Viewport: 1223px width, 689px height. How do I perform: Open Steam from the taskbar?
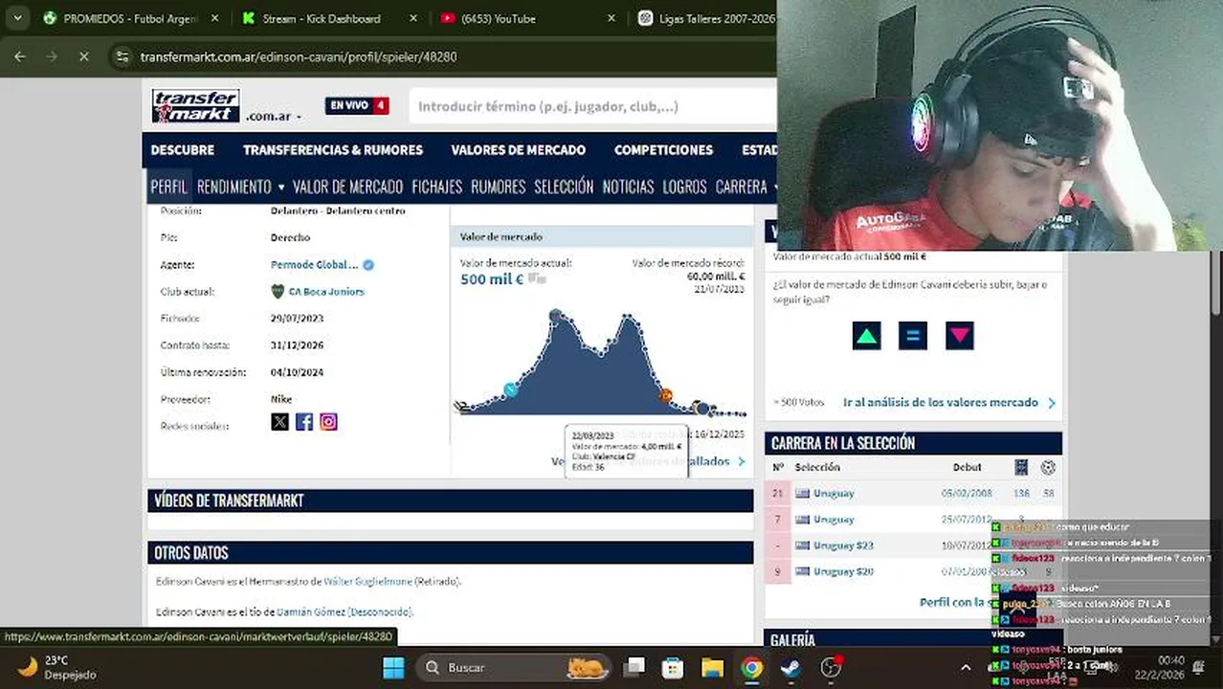(791, 667)
